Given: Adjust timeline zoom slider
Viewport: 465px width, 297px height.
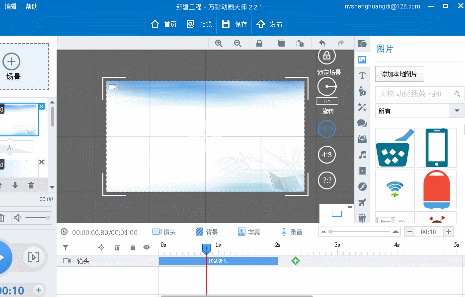Looking at the screenshot, I should (360, 232).
